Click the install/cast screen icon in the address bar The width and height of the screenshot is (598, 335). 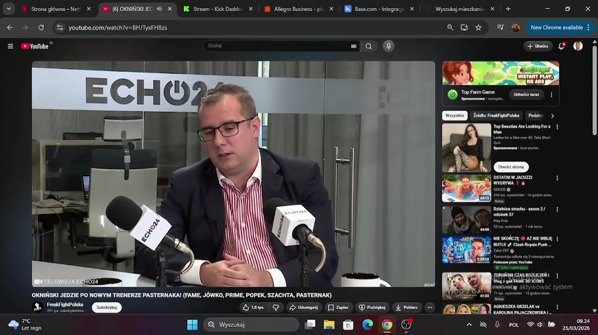pyautogui.click(x=464, y=27)
